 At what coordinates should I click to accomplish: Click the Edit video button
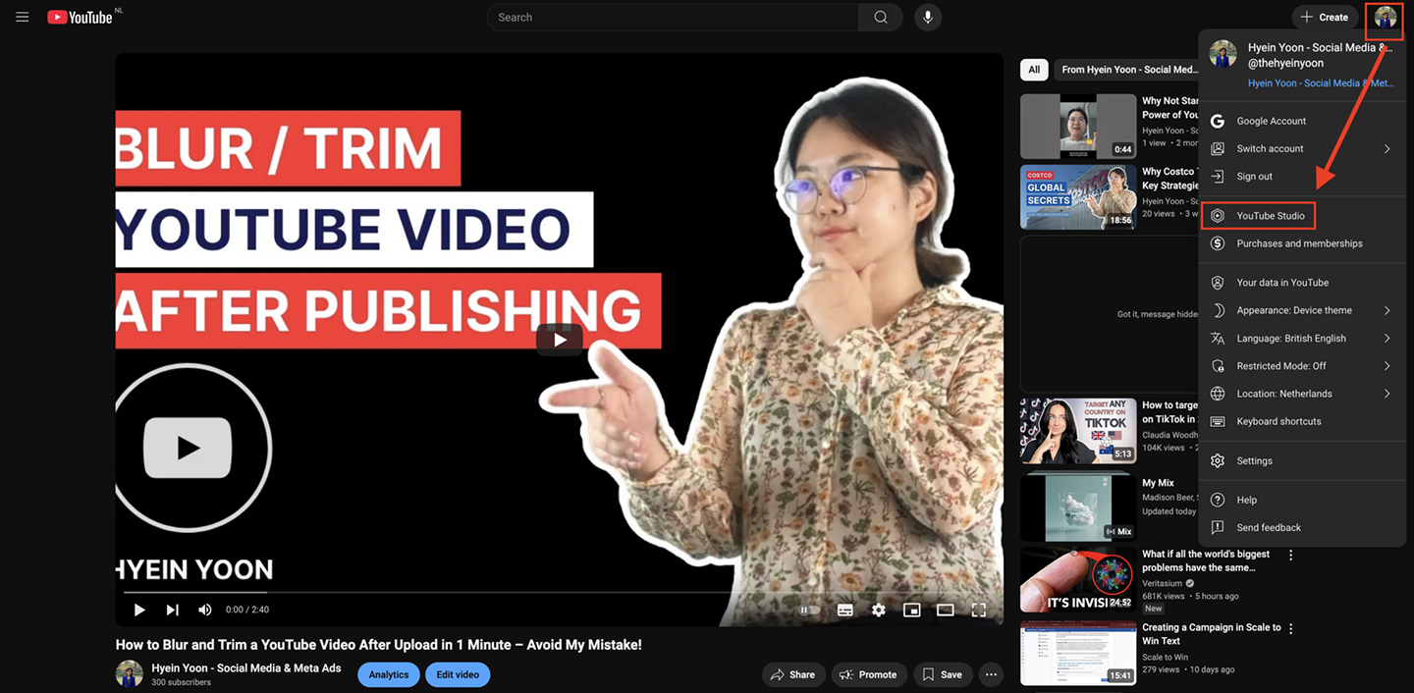pyautogui.click(x=458, y=674)
